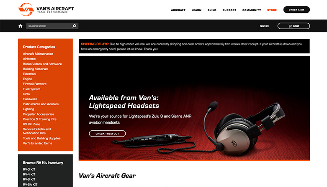Click the home icon in store bar
Image resolution: width=327 pixels, height=187 pixels.
(x=20, y=26)
